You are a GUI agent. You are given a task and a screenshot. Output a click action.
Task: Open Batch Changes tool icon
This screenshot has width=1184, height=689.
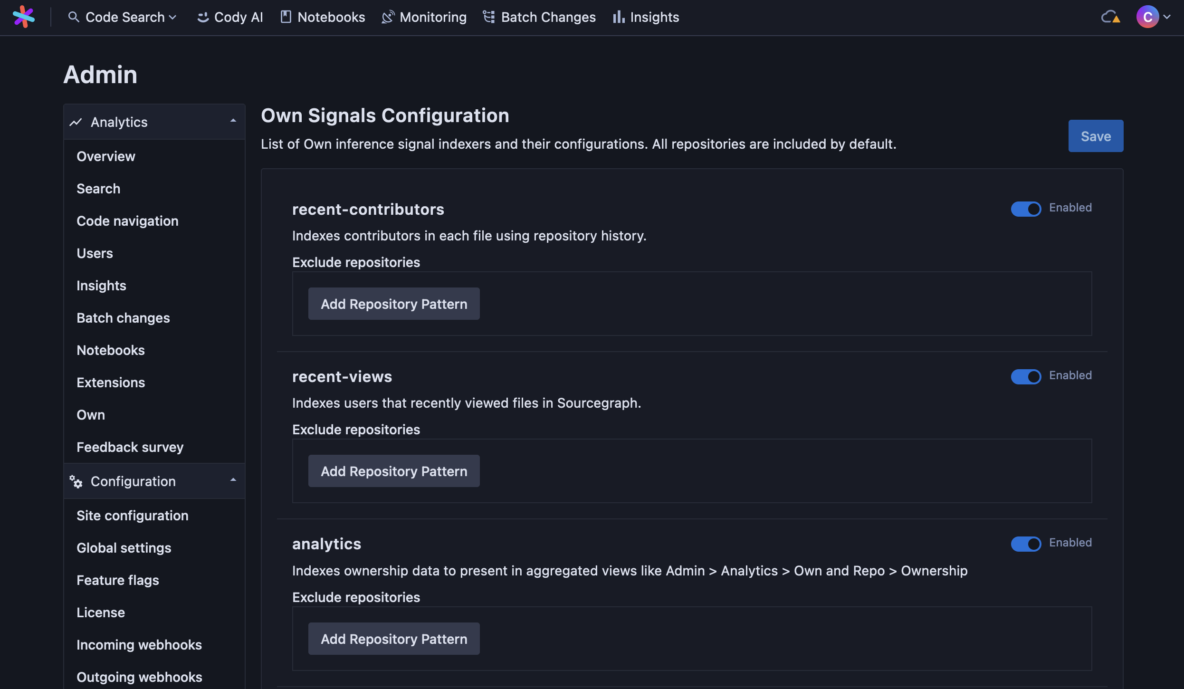[x=489, y=17]
